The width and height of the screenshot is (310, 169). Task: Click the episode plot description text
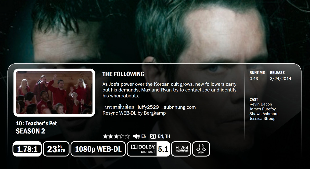click(170, 90)
